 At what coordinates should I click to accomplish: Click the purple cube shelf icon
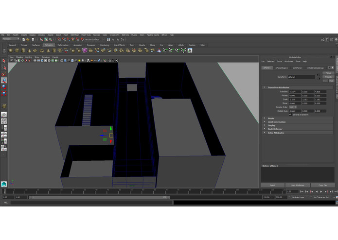(x=85, y=51)
